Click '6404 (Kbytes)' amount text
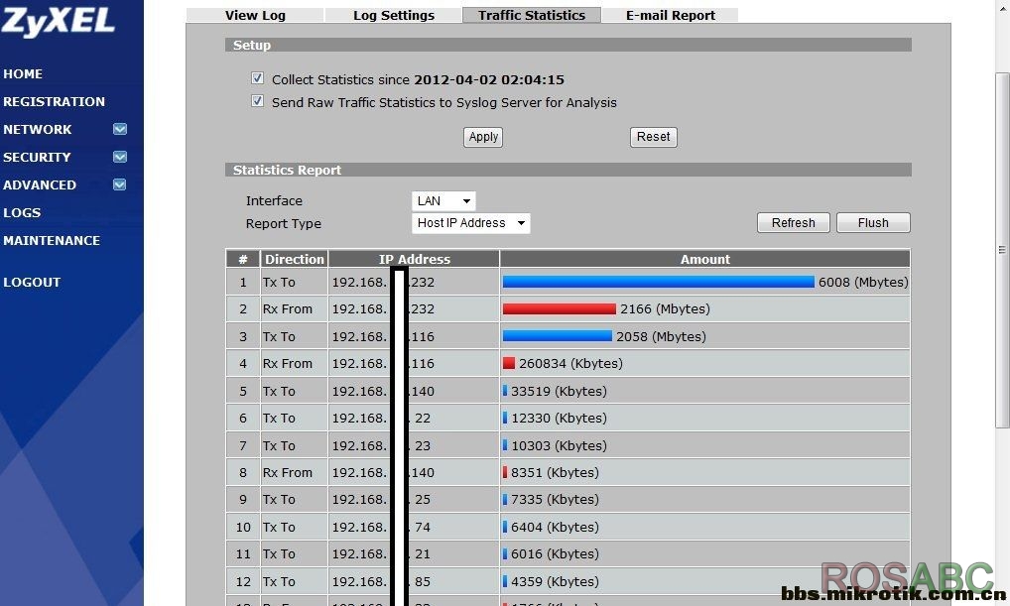 point(555,527)
